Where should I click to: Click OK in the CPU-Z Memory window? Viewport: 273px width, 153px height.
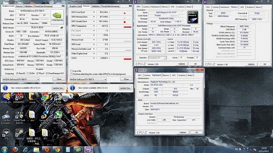(265, 64)
